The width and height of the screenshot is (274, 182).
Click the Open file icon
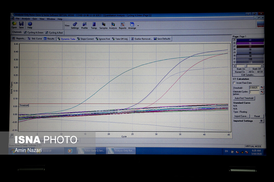14,24
